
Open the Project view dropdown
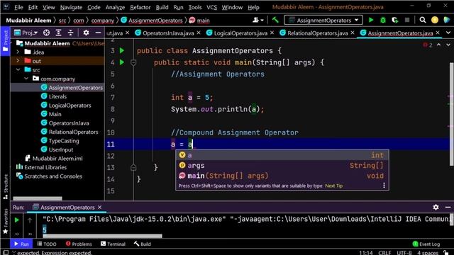26,33
